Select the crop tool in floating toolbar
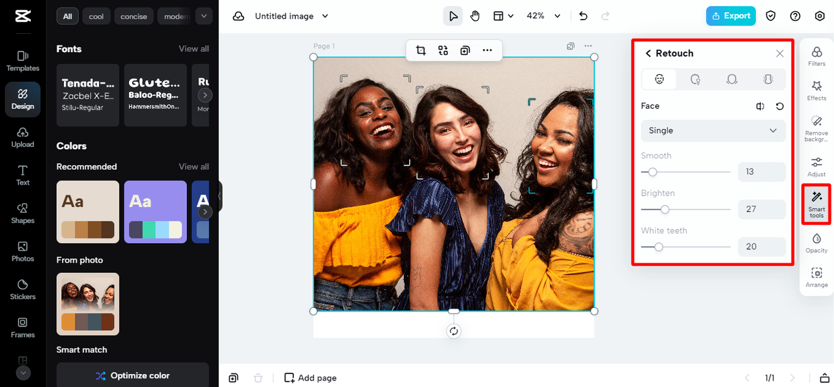This screenshot has height=387, width=834. point(421,50)
